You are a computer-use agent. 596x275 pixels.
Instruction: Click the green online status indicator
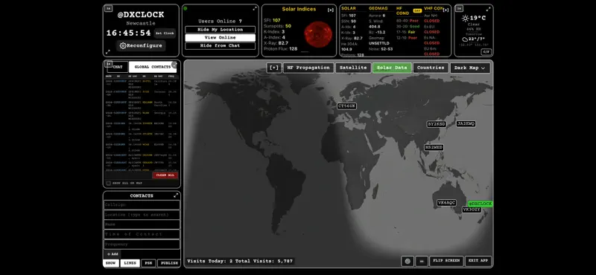186,8
